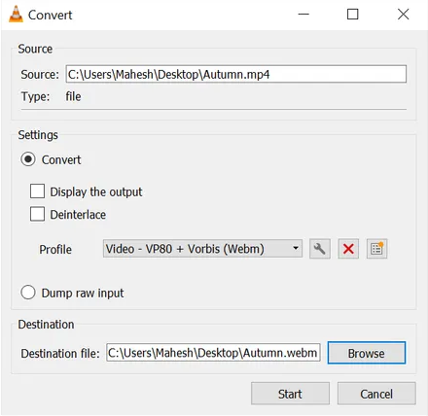Screen dimensions: 428x416
Task: Click the VLC cone icon in title bar
Action: pyautogui.click(x=16, y=15)
